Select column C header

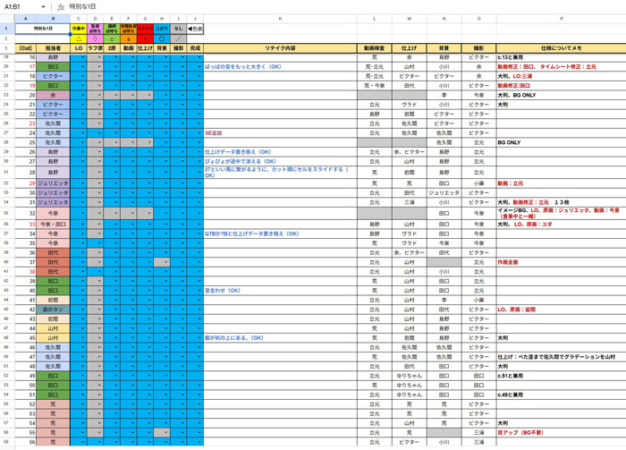click(x=79, y=19)
